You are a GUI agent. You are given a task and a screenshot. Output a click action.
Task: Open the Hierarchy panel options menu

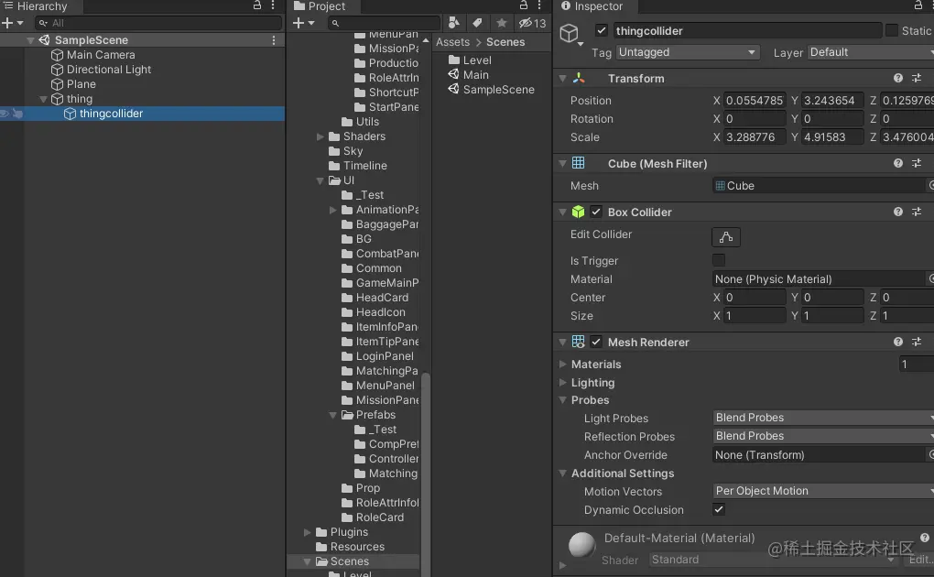coord(273,5)
